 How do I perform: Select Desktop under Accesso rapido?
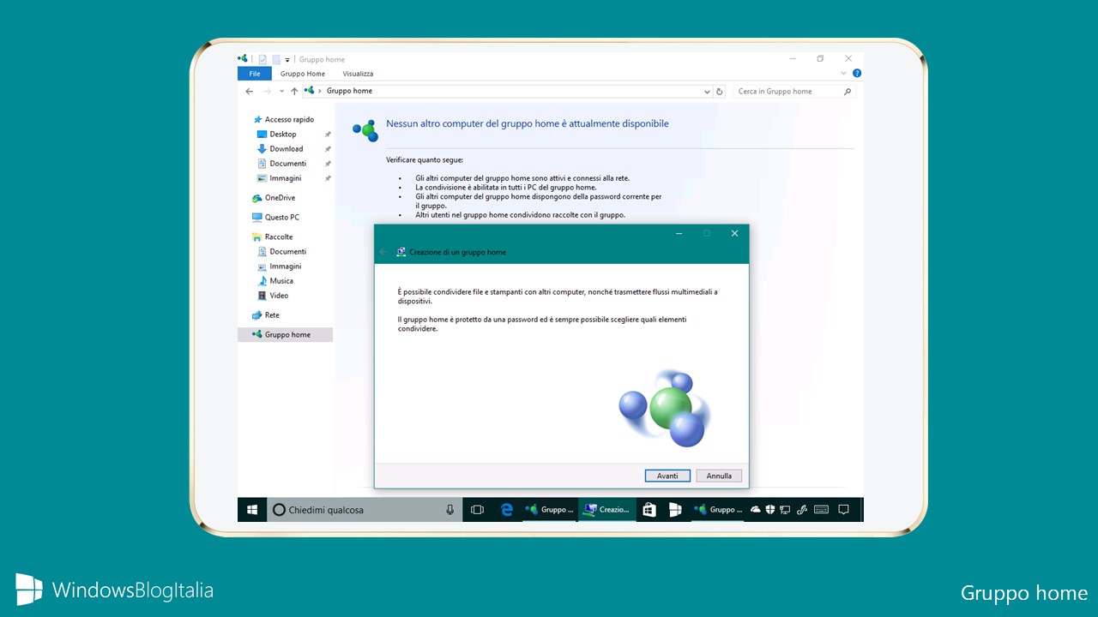[x=282, y=134]
